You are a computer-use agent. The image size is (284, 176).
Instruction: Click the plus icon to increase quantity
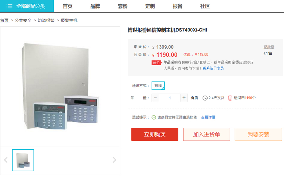tap(184, 98)
